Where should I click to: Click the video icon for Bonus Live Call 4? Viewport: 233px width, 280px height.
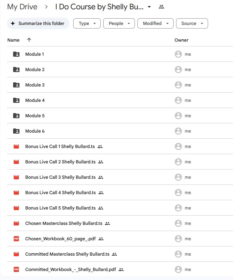point(16,193)
